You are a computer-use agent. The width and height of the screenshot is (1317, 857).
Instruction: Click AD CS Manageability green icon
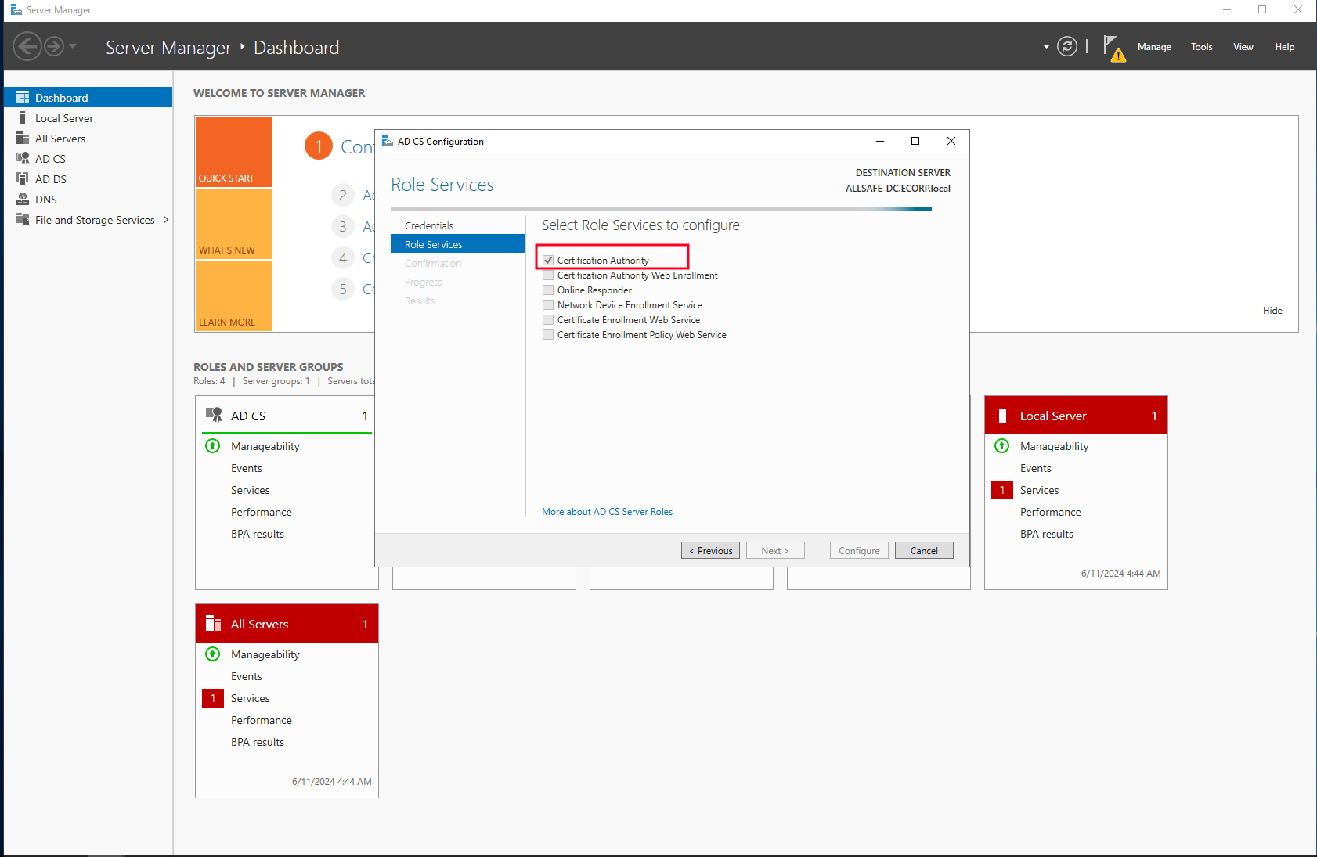213,446
